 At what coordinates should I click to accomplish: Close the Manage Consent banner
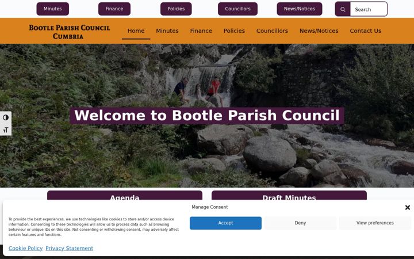(x=408, y=207)
